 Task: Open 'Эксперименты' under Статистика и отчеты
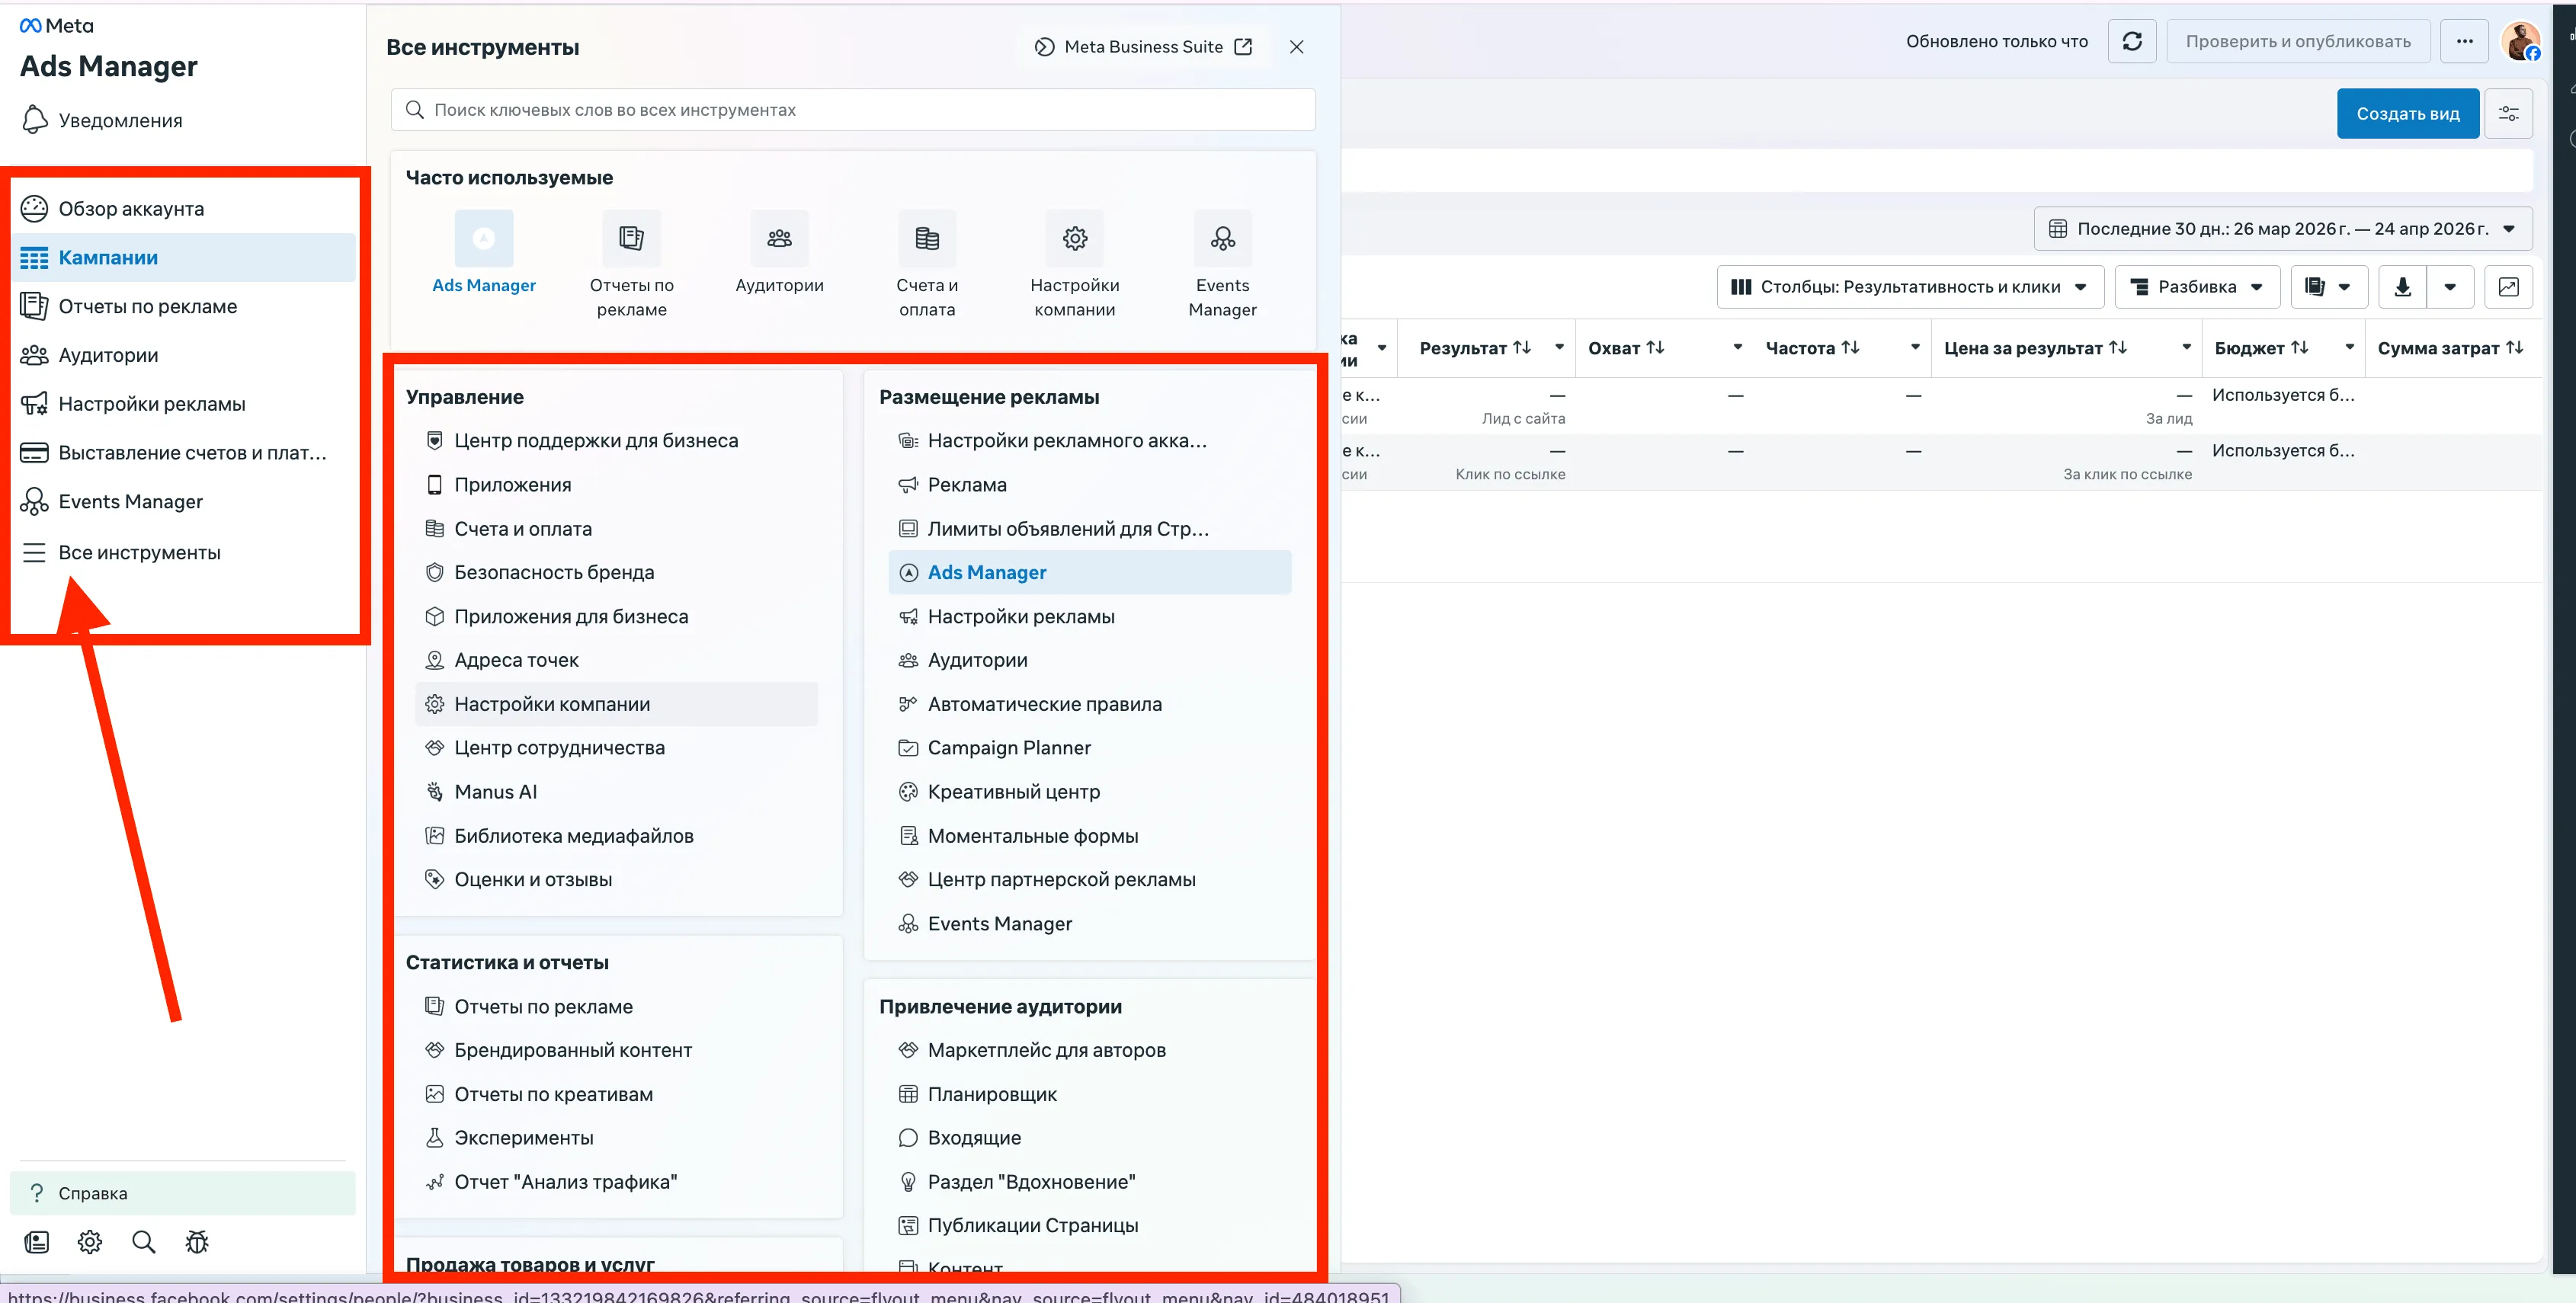coord(616,1138)
